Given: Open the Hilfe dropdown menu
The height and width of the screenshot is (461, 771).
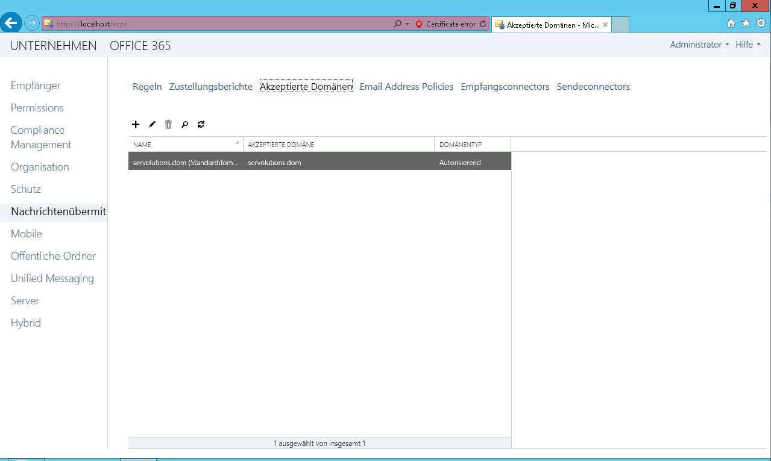Looking at the screenshot, I should tap(748, 45).
